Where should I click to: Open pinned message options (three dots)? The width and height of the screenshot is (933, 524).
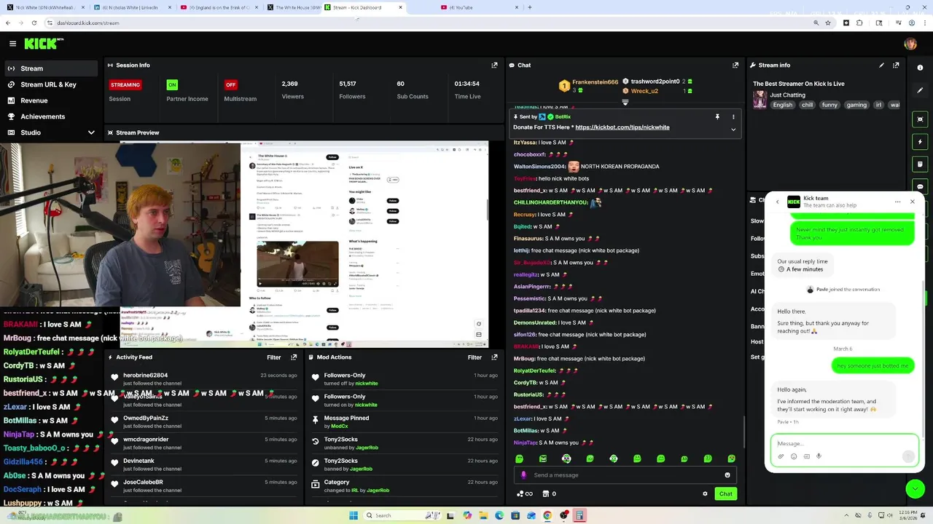click(733, 116)
